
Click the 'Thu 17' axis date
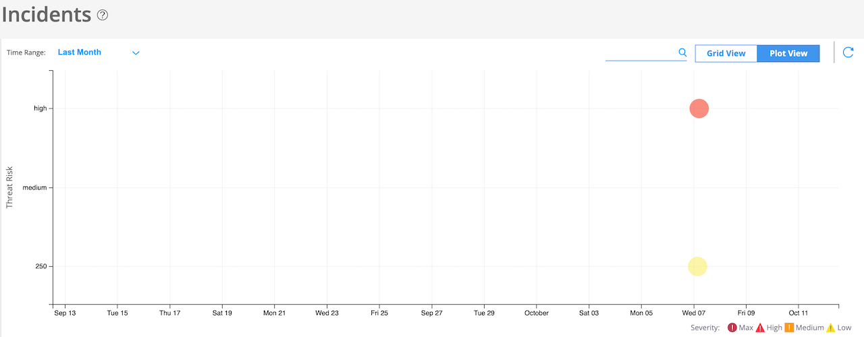point(170,313)
